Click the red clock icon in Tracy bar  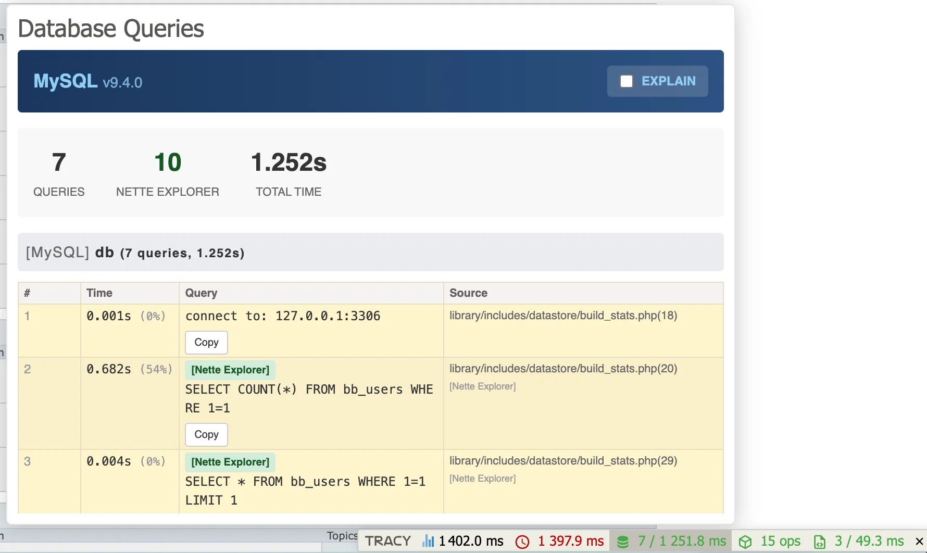tap(522, 542)
